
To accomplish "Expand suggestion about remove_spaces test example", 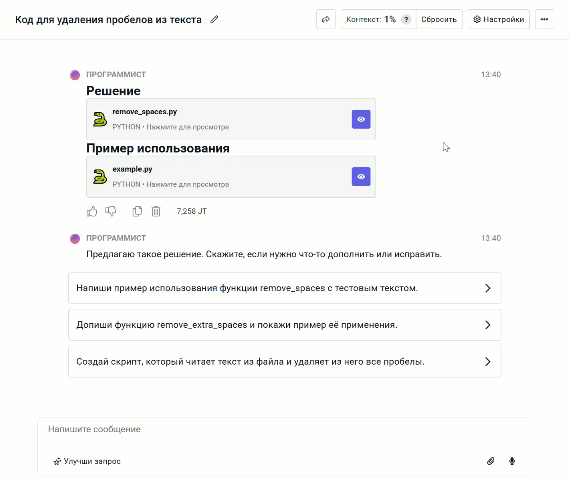I will pyautogui.click(x=284, y=288).
